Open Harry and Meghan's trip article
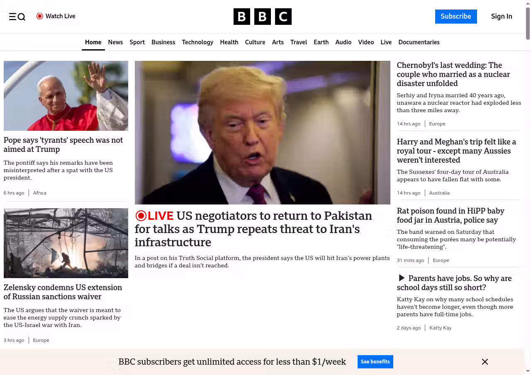This screenshot has height=375, width=531. (456, 151)
